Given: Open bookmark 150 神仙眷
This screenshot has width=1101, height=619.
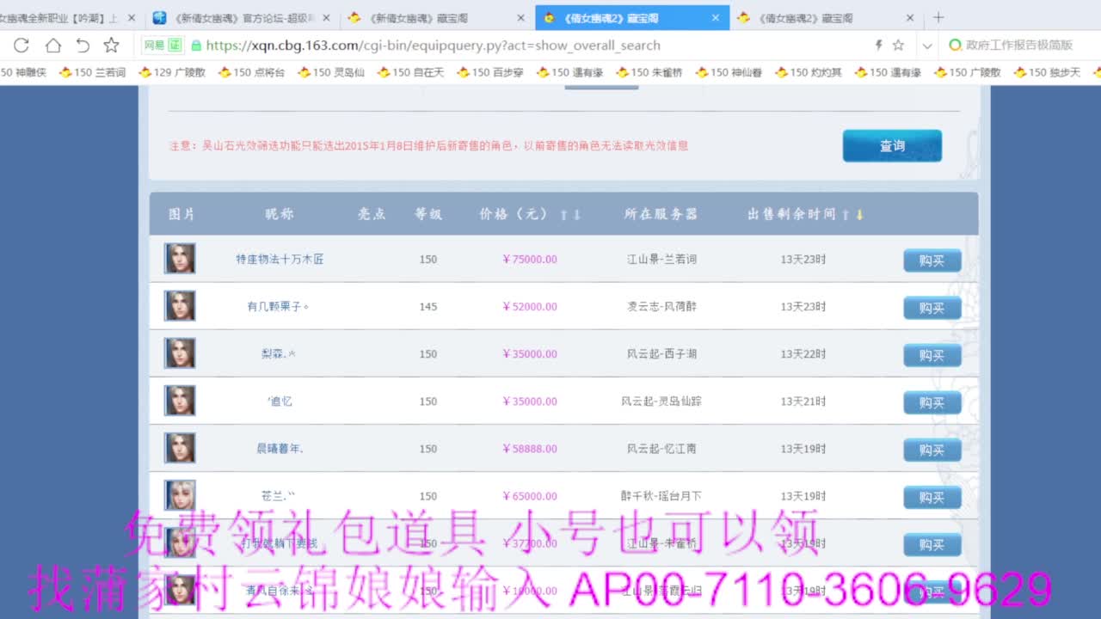Looking at the screenshot, I should [x=729, y=72].
